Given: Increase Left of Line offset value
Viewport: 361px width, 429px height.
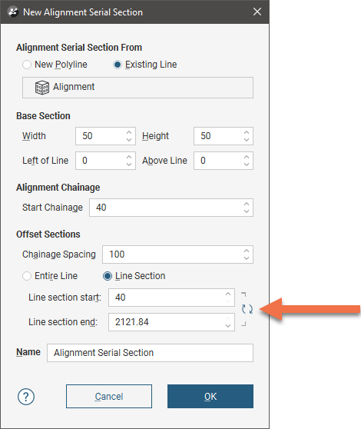Looking at the screenshot, I should pos(129,157).
